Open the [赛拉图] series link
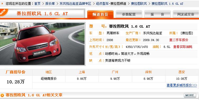This screenshot has width=199, height=100. pyautogui.click(x=187, y=33)
